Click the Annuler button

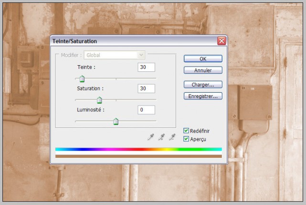coord(203,70)
